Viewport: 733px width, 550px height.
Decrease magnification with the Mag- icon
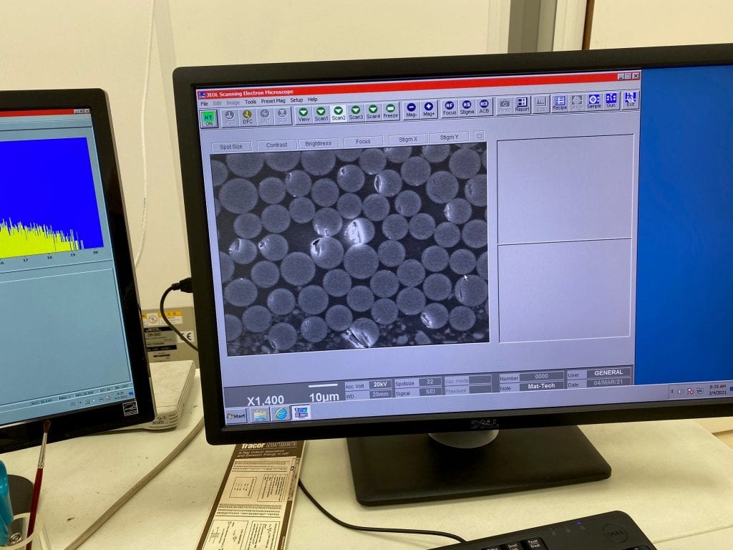point(412,109)
